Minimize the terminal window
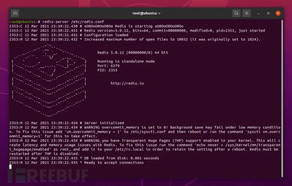This screenshot has width=292, height=186. click(258, 13)
